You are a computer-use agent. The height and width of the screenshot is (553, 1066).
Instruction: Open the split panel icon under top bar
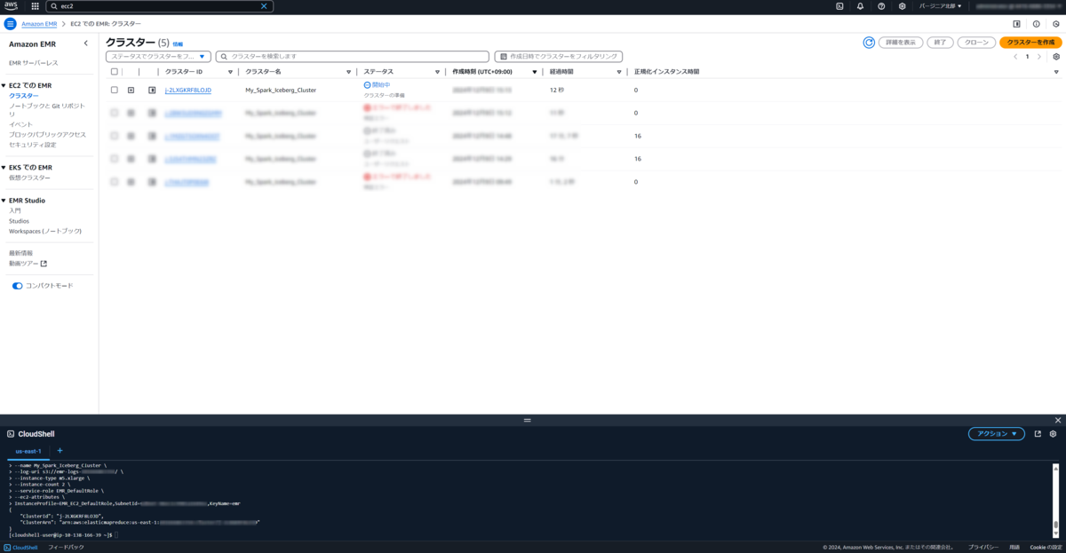click(x=1016, y=24)
